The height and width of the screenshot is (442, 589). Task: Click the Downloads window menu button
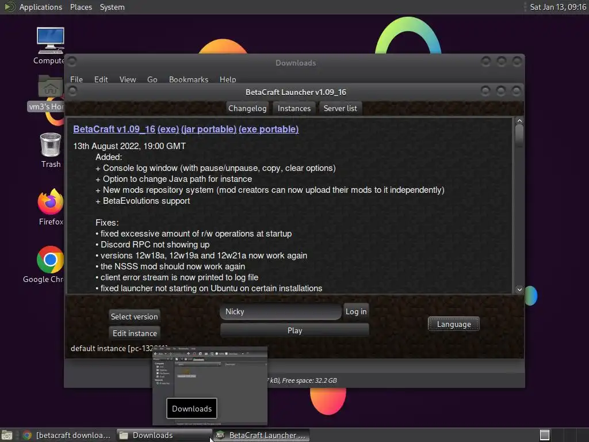point(72,61)
